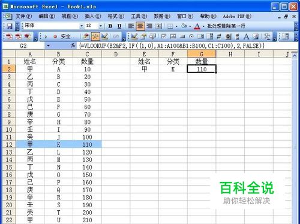Click the 安全... security button
300x224 pixels.
[68, 37]
